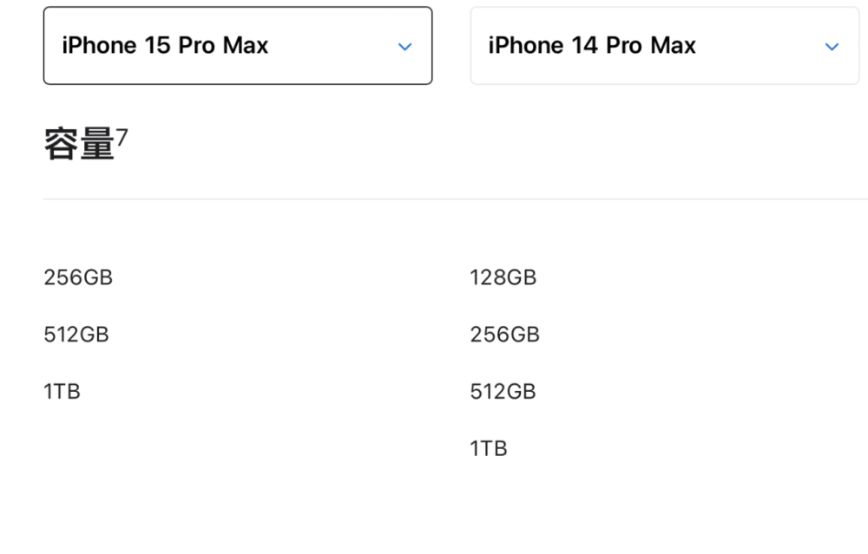The width and height of the screenshot is (868, 554).
Task: Click the 容量 section heading
Action: click(79, 144)
